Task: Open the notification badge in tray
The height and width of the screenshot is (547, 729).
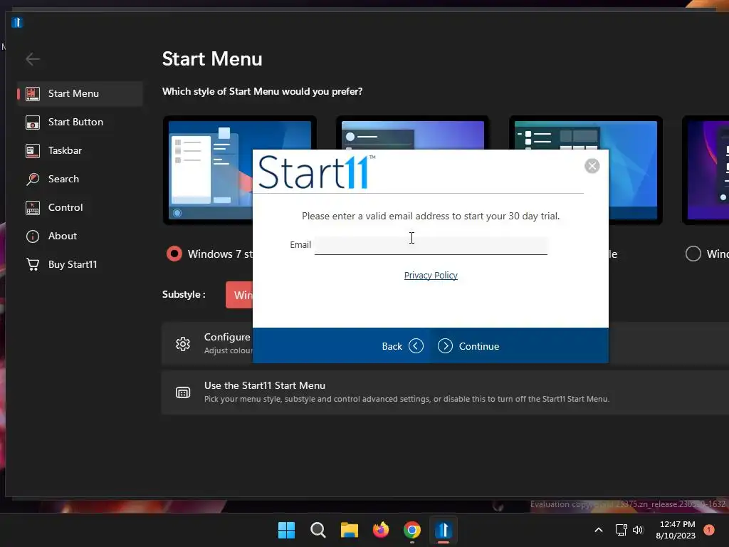Action: pos(708,530)
